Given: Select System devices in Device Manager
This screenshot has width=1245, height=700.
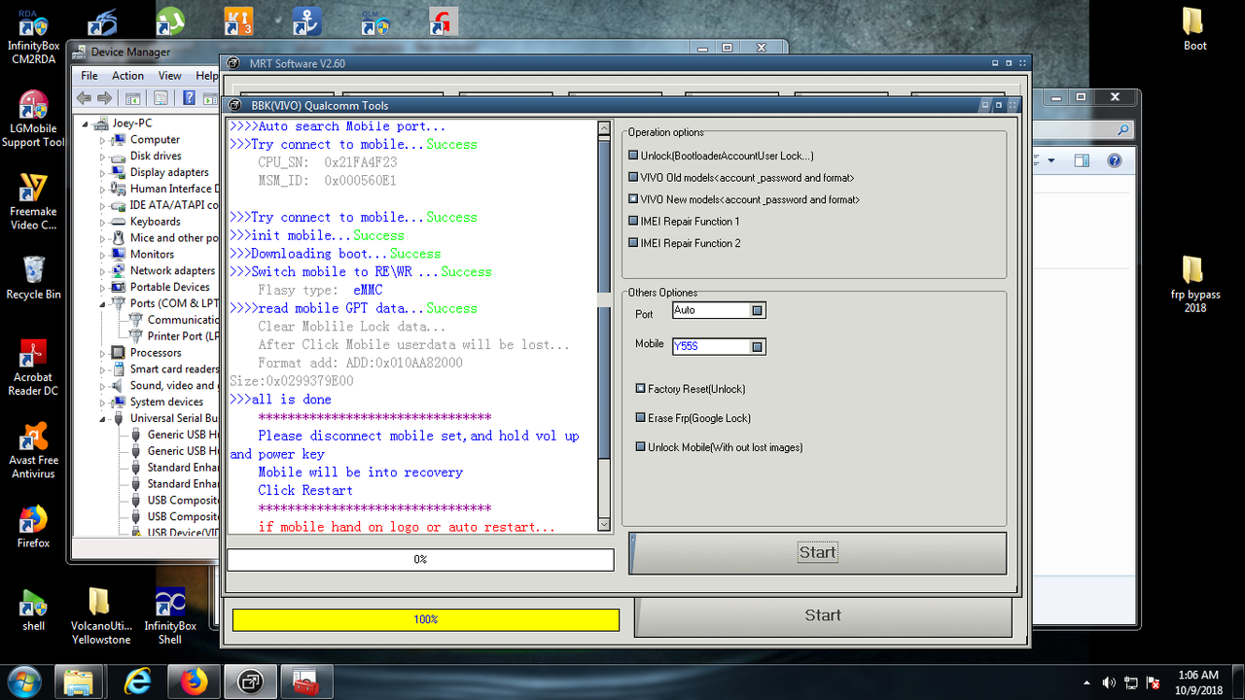Looking at the screenshot, I should [166, 402].
